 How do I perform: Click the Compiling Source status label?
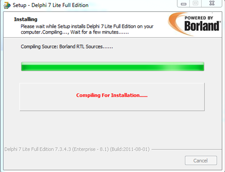point(67,47)
